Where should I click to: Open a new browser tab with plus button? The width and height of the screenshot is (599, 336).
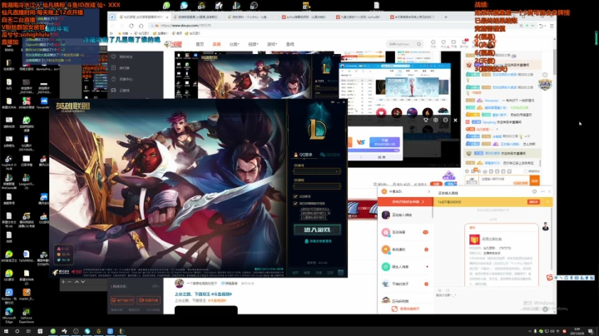(x=445, y=17)
